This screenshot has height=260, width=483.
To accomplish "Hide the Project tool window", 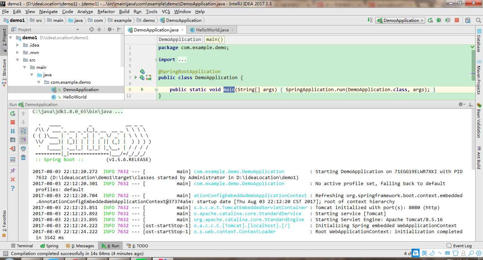I will pyautogui.click(x=120, y=30).
